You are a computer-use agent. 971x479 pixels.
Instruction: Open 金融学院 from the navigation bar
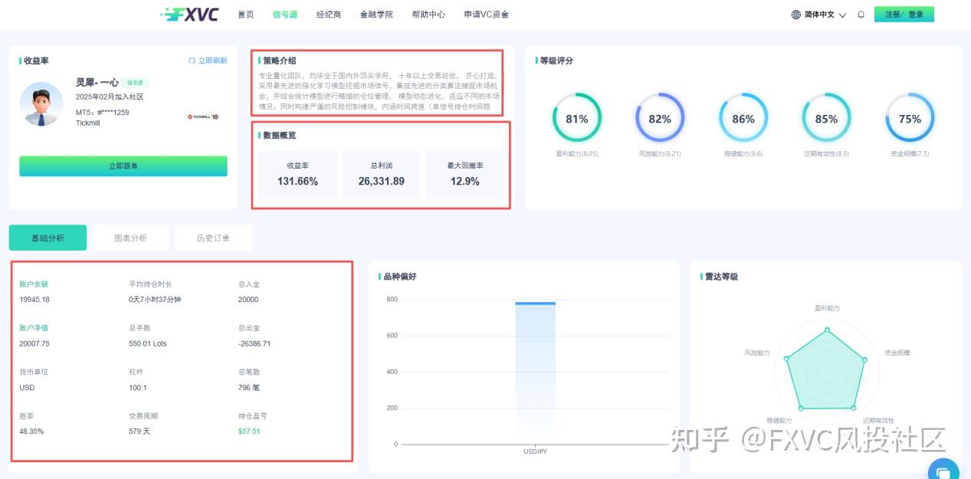376,14
